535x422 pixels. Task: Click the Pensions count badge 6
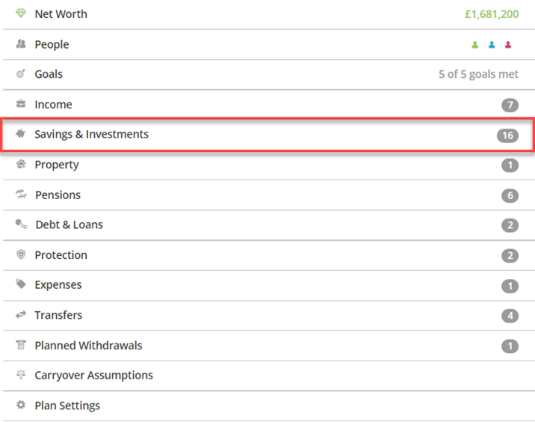click(x=510, y=195)
